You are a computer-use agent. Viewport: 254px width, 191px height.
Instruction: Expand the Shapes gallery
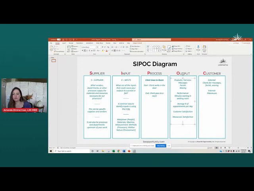click(161, 51)
